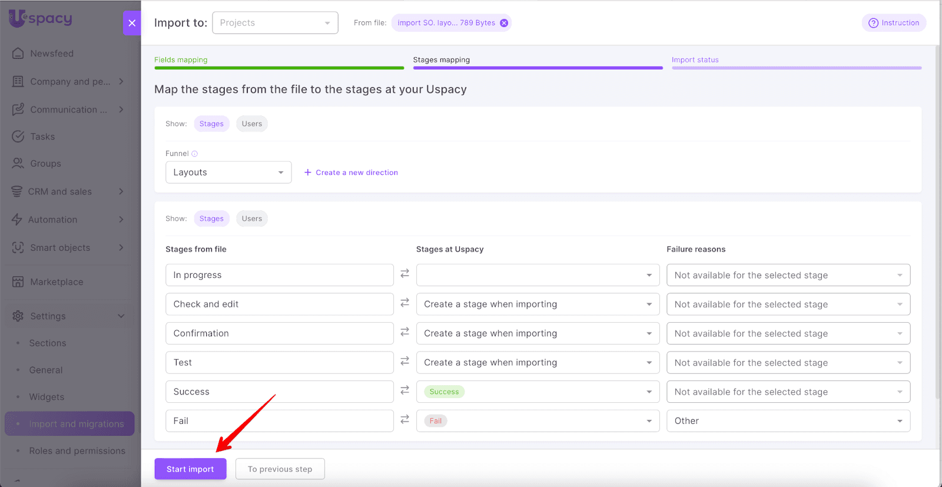Open the Failure reasons dropdown showing Other

[788, 421]
